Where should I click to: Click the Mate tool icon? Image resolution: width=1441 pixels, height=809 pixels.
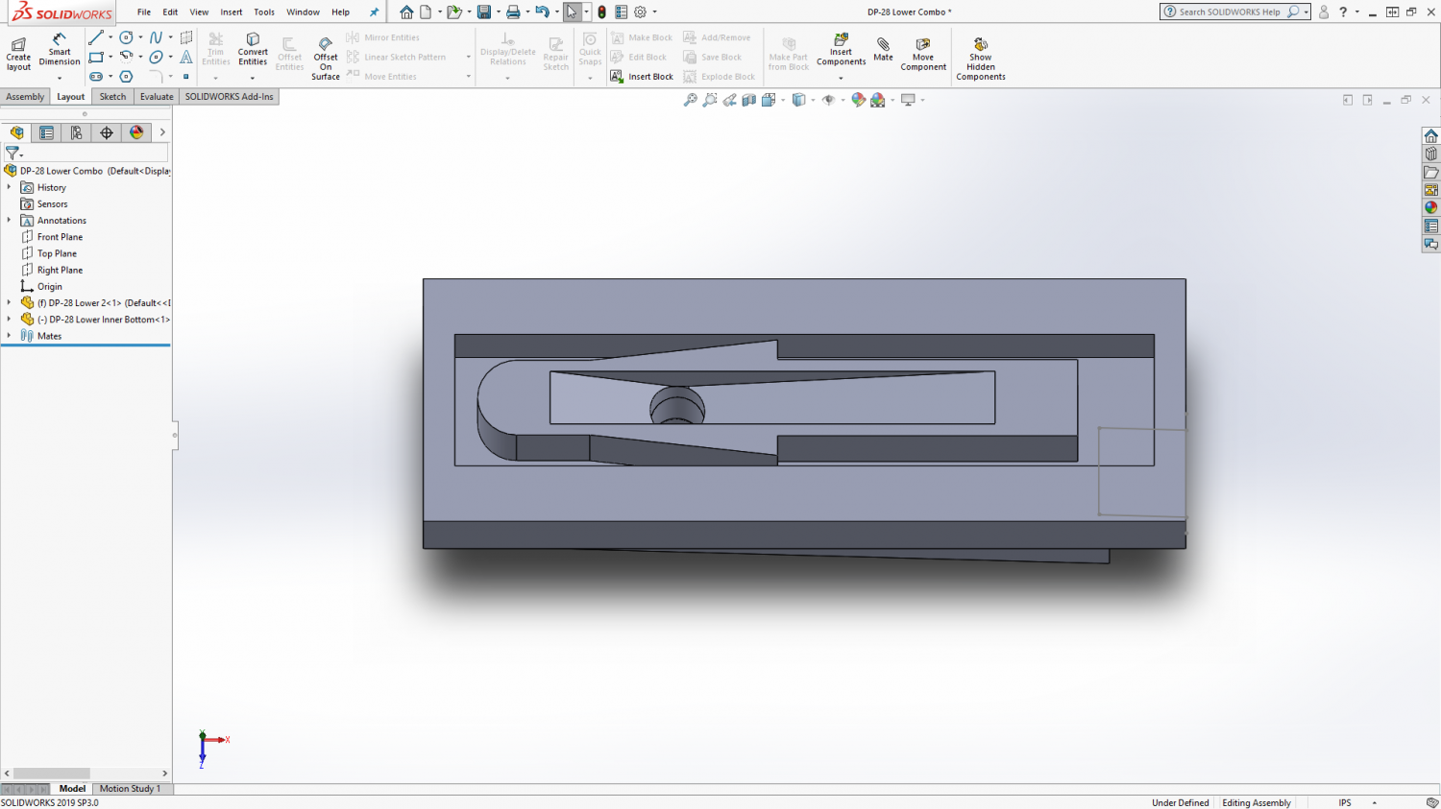click(883, 50)
